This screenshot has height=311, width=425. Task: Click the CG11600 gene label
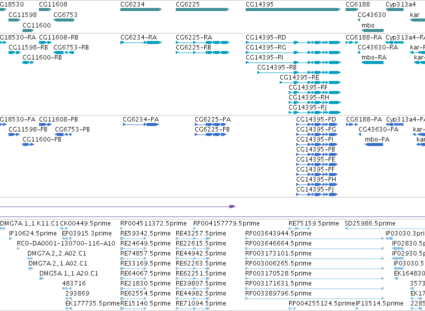(36, 25)
